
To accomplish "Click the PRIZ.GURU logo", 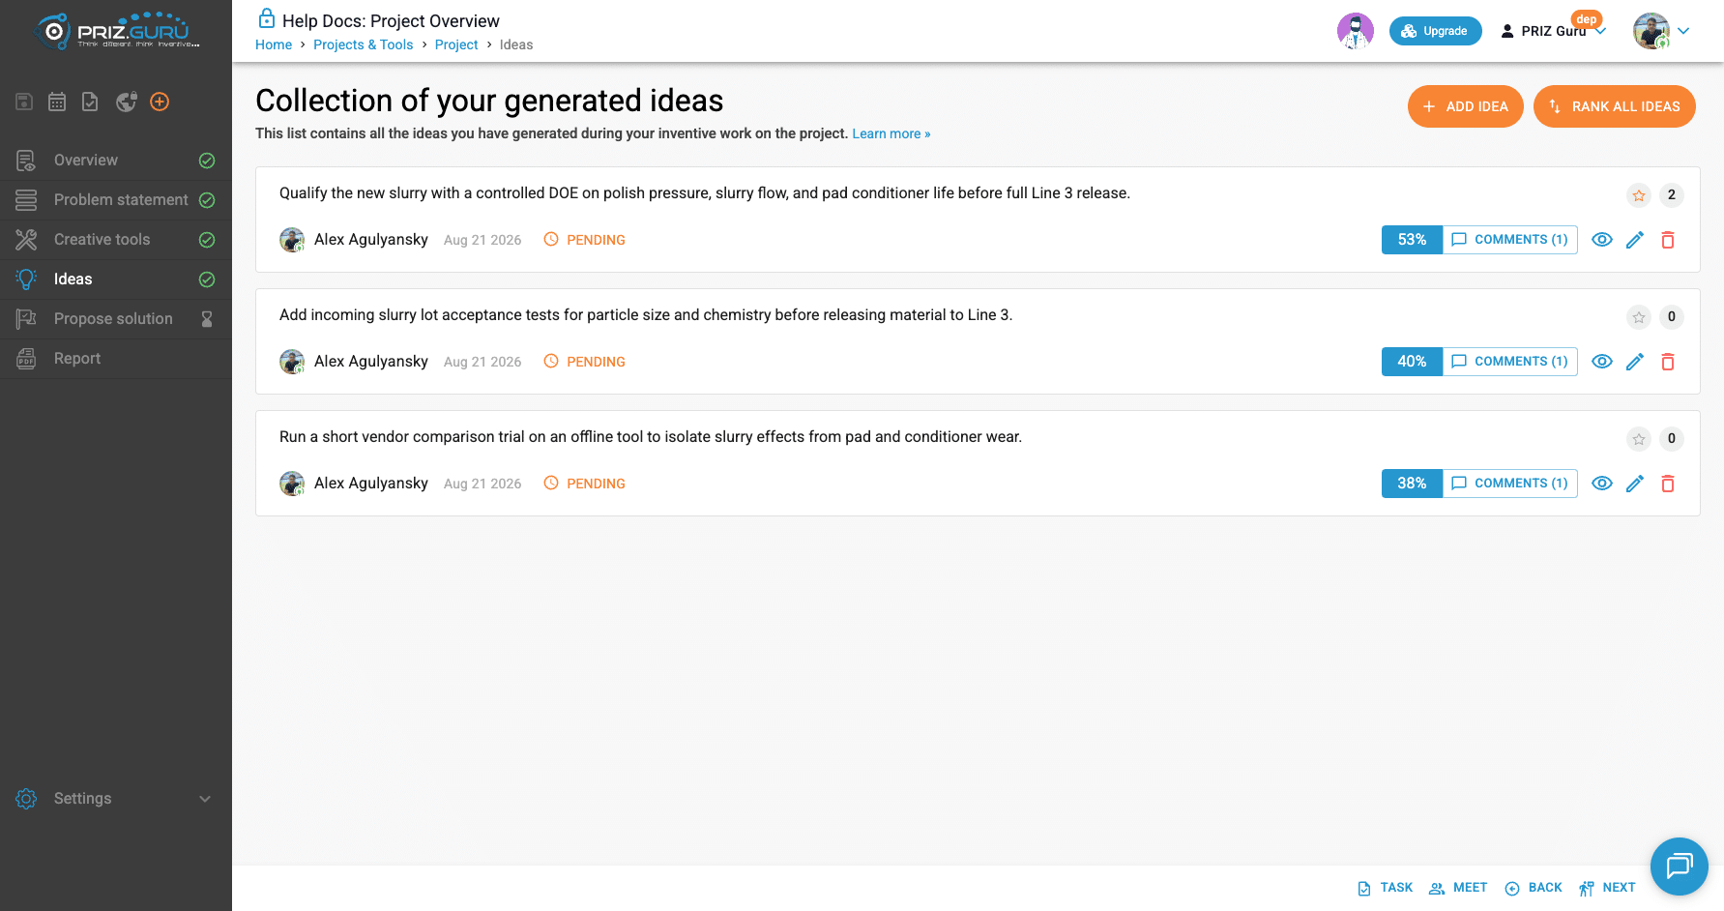I will coord(116,31).
